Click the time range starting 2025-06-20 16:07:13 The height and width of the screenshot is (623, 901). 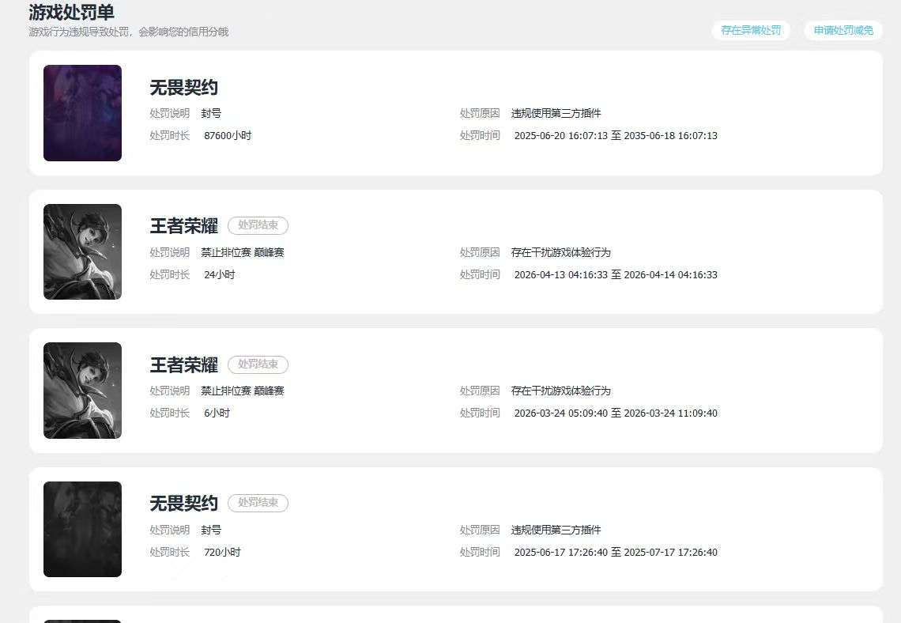pos(616,136)
